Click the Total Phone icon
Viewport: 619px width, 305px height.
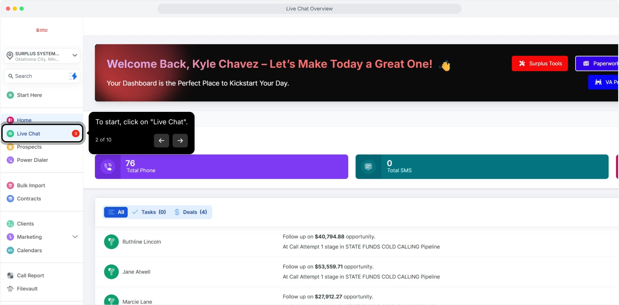[x=108, y=167]
